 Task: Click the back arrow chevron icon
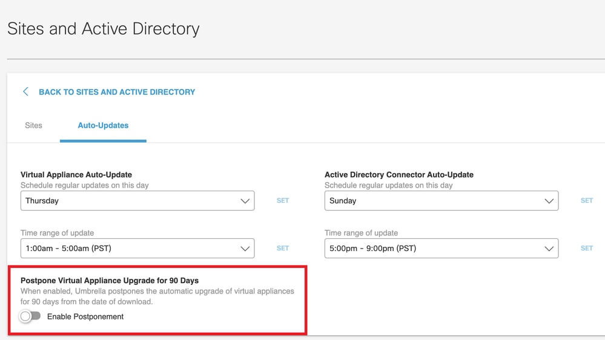tap(25, 92)
